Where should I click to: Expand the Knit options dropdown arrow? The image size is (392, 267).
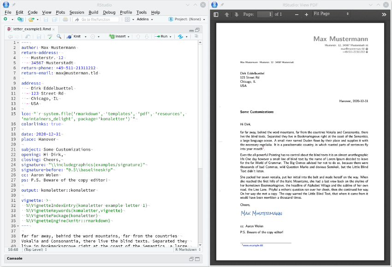(85, 37)
